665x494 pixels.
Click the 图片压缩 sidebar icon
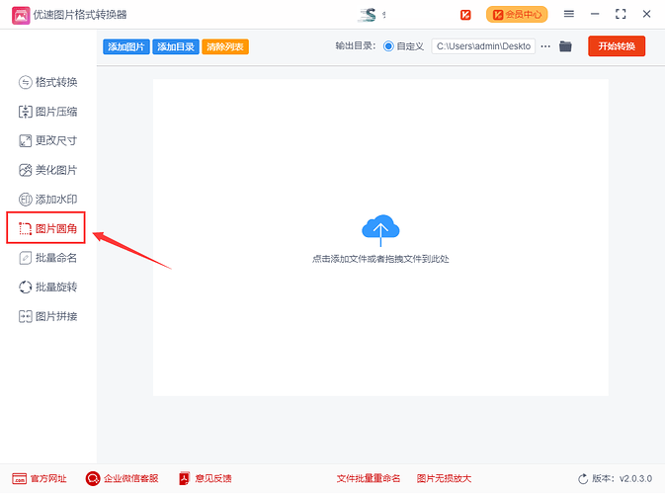26,112
